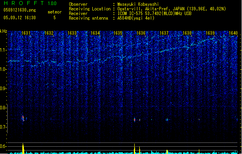Click the date 05.09.12 16:30

[x=20, y=18]
